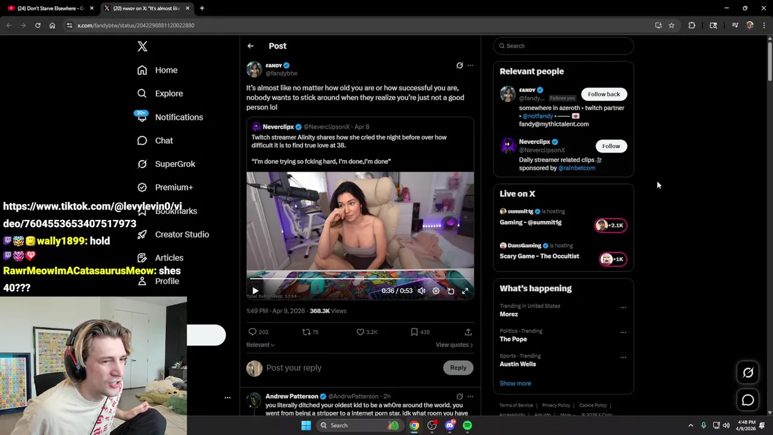Follow Neverclipx in Relevant people
773x435 pixels.
pyautogui.click(x=611, y=146)
